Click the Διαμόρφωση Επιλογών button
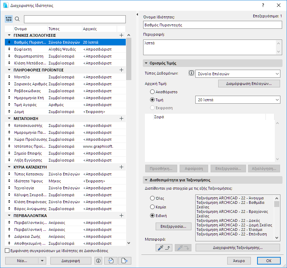The height and width of the screenshot is (268, 287). click(x=249, y=84)
